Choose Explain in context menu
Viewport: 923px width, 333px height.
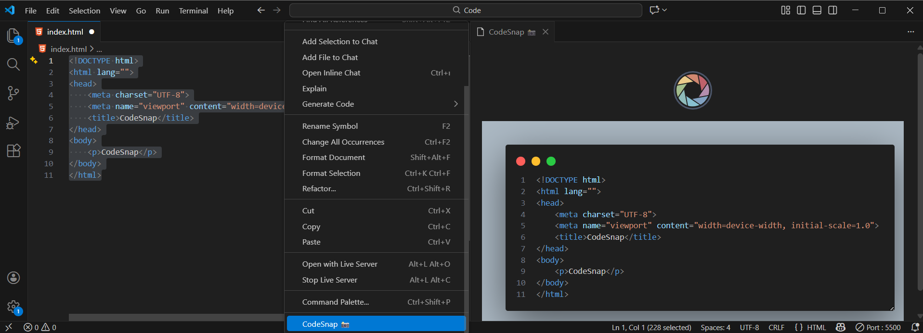point(376,88)
